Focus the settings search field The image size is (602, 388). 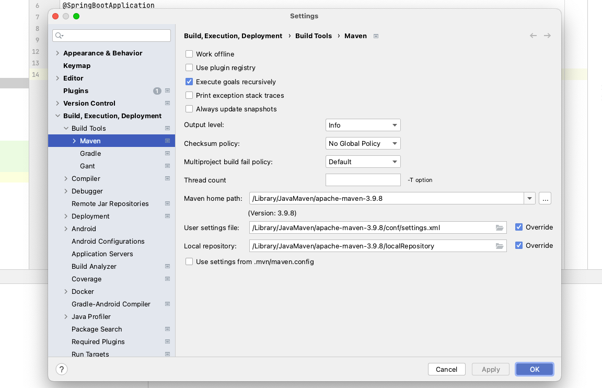coord(111,36)
